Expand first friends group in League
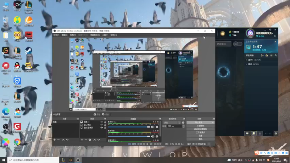 246,60
